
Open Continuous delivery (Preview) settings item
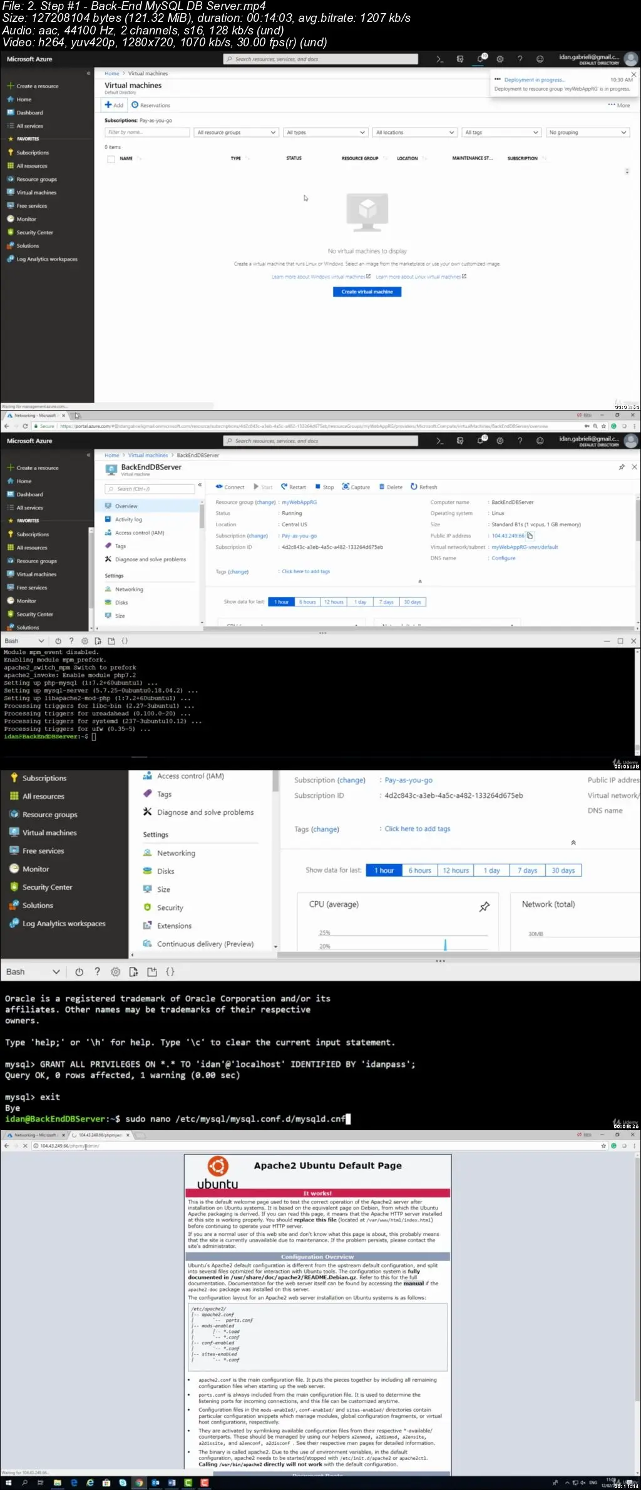coord(205,944)
